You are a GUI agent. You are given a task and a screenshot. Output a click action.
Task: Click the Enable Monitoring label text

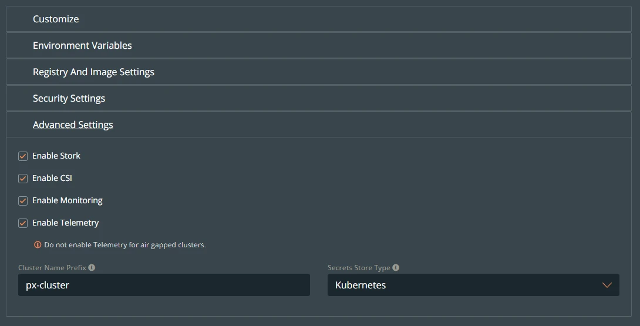point(68,200)
